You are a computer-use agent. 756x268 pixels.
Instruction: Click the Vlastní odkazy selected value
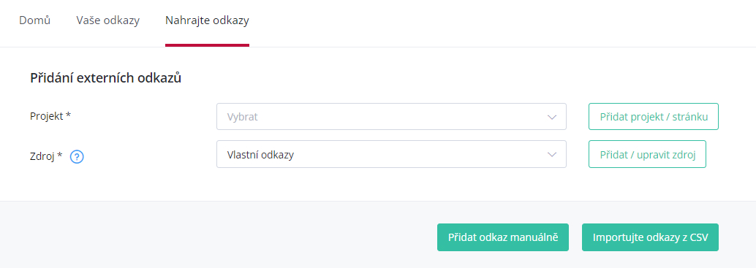(260, 155)
